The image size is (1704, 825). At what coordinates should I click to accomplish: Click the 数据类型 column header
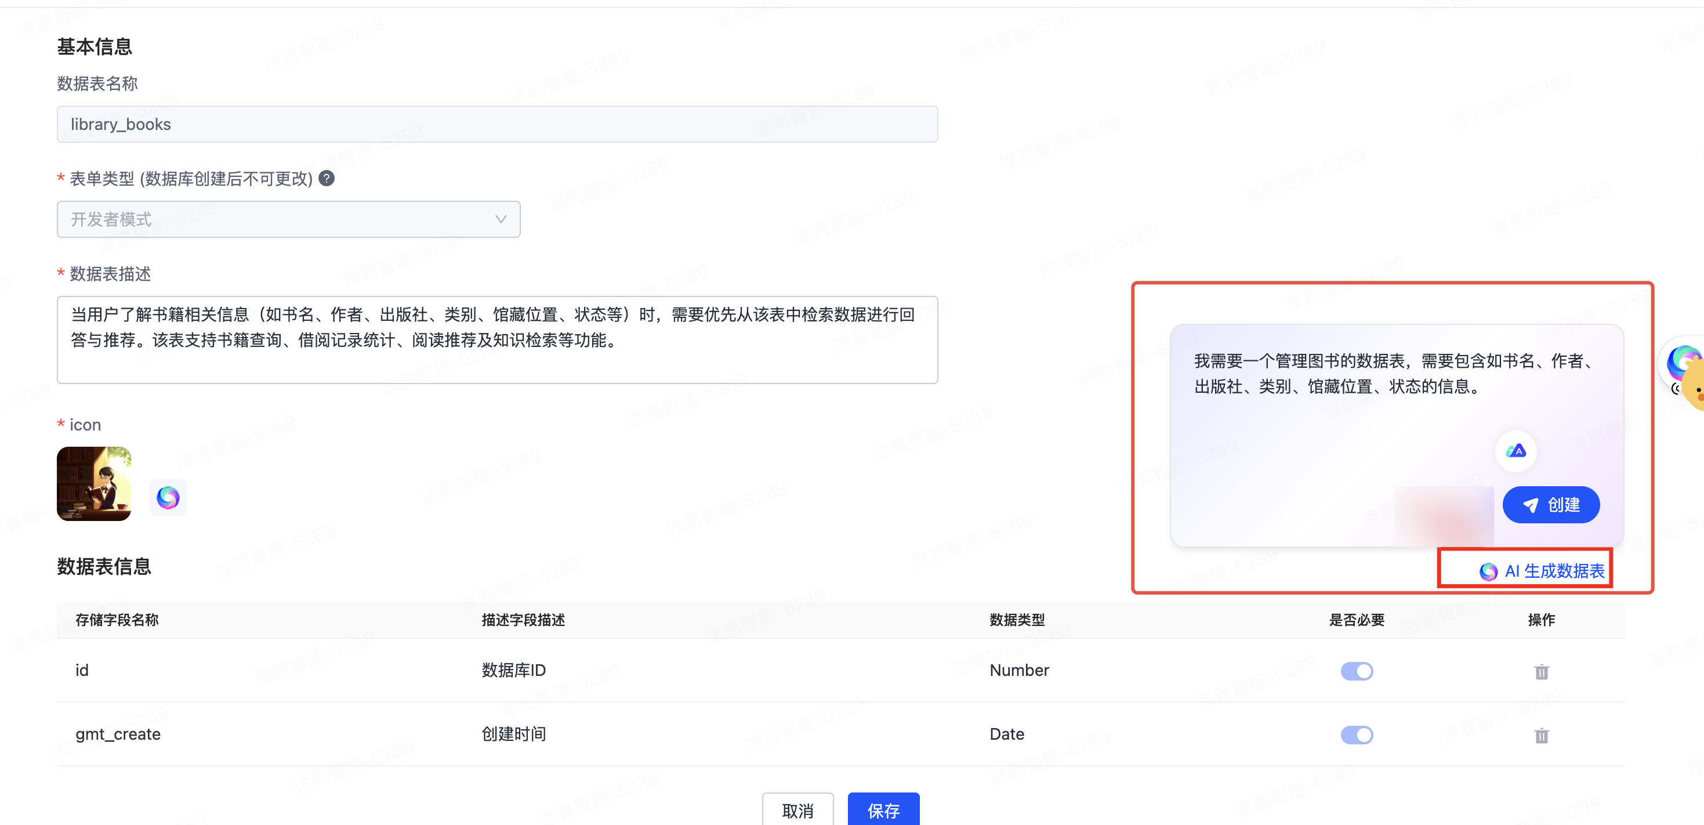[1017, 620]
